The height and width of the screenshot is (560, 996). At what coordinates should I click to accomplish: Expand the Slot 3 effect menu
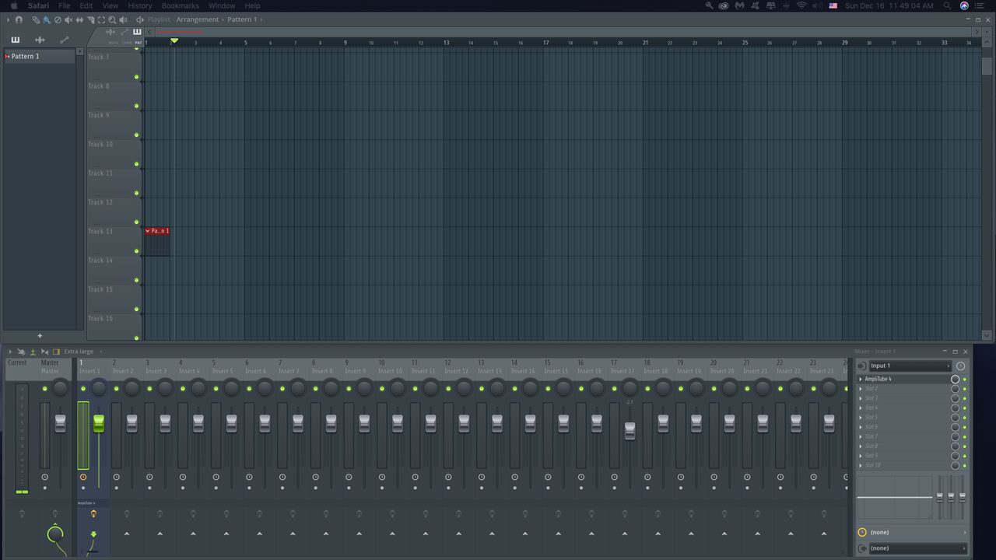click(861, 398)
